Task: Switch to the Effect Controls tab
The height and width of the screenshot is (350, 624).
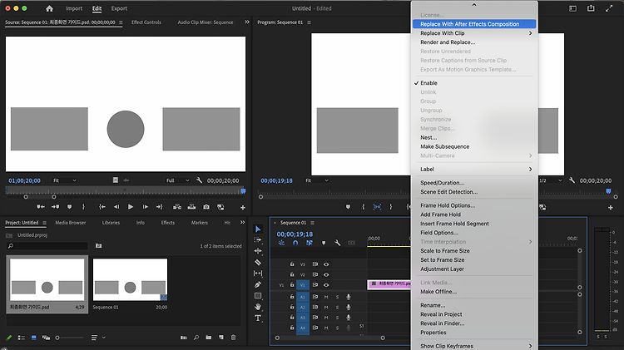Action: pyautogui.click(x=146, y=22)
